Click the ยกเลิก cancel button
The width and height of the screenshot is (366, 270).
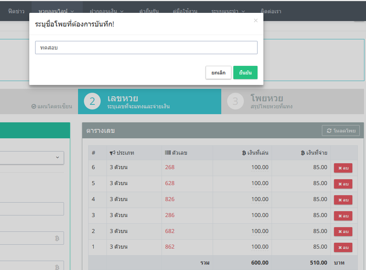click(218, 72)
